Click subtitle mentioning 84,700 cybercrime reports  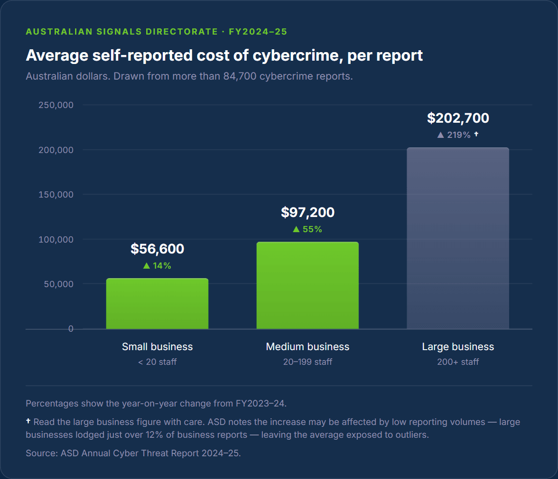coord(189,76)
